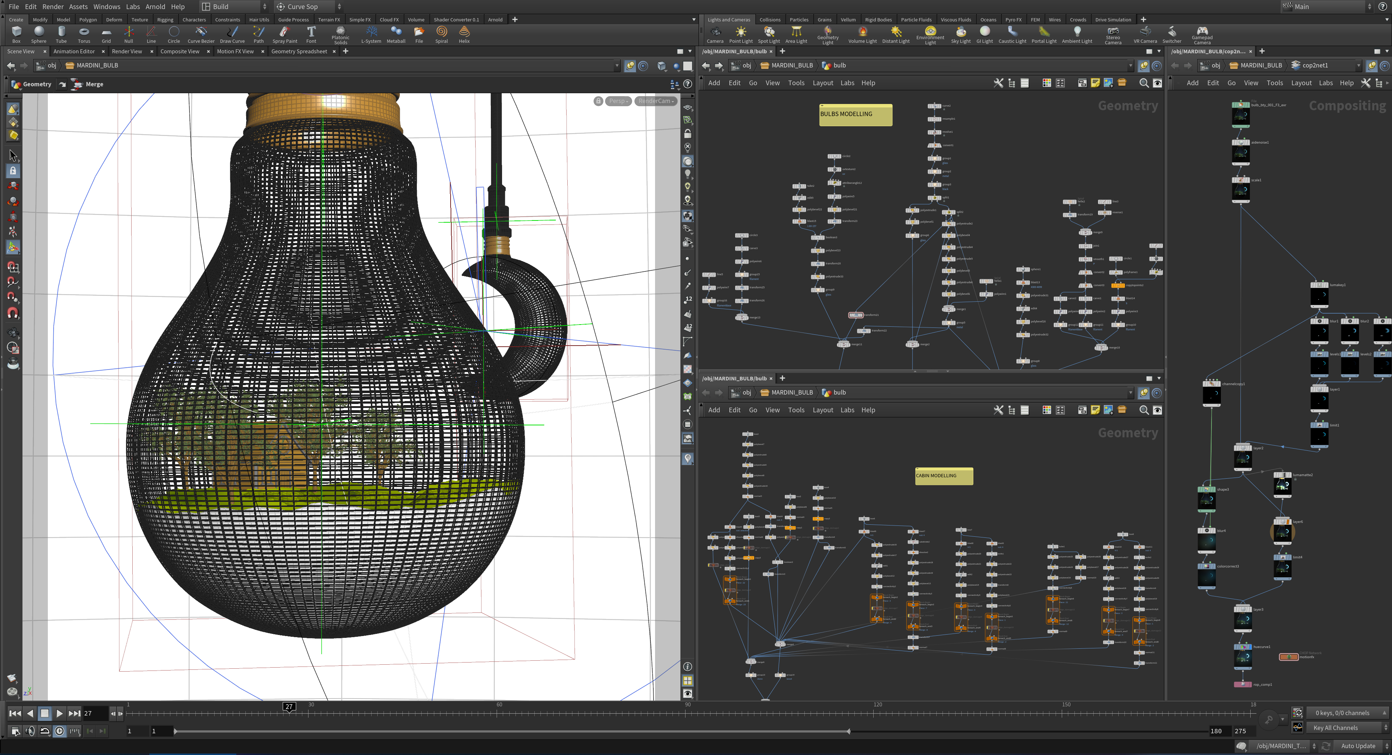Create a Tube primitive from the shelf
The image size is (1392, 755).
pyautogui.click(x=61, y=34)
